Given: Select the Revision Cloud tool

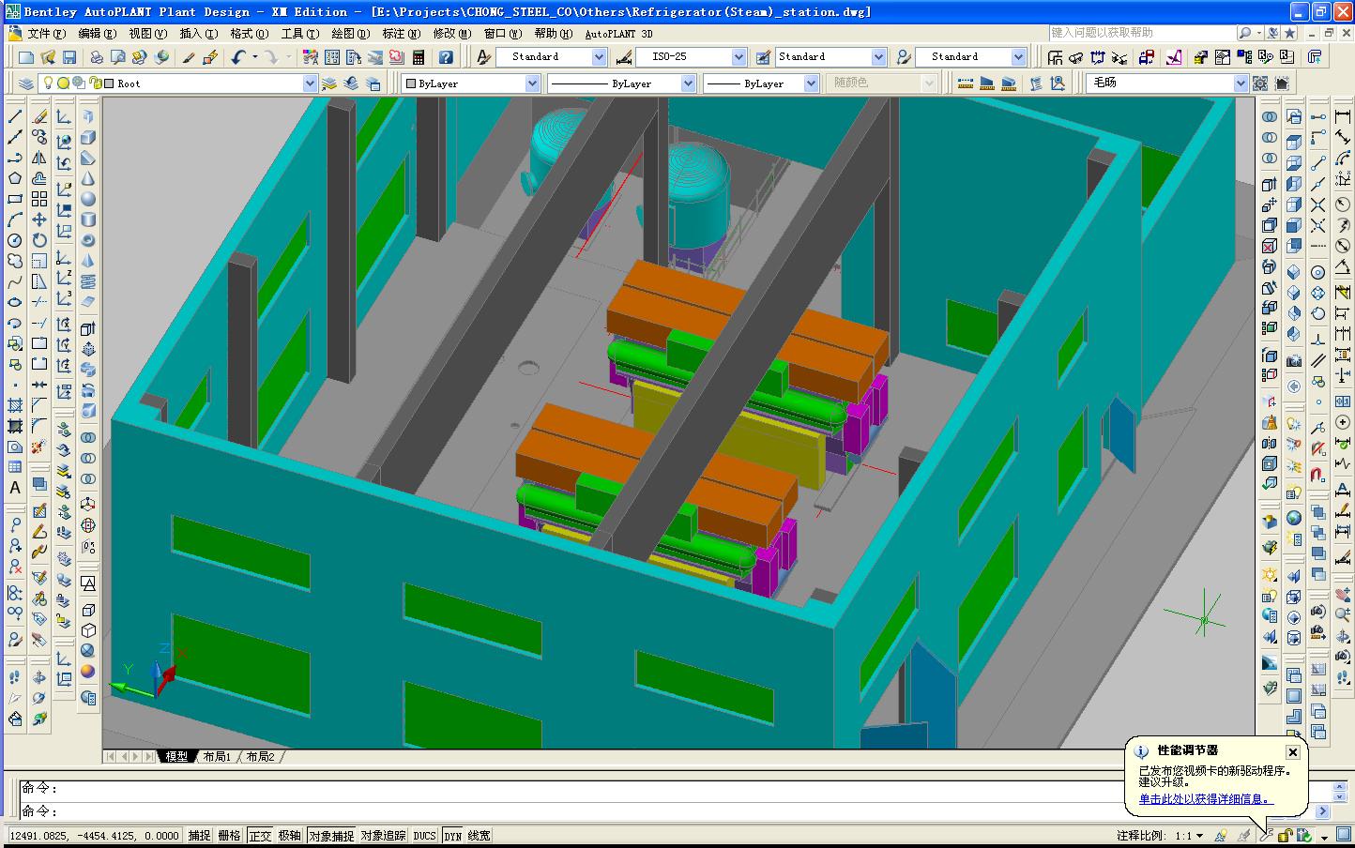Looking at the screenshot, I should click(x=15, y=261).
